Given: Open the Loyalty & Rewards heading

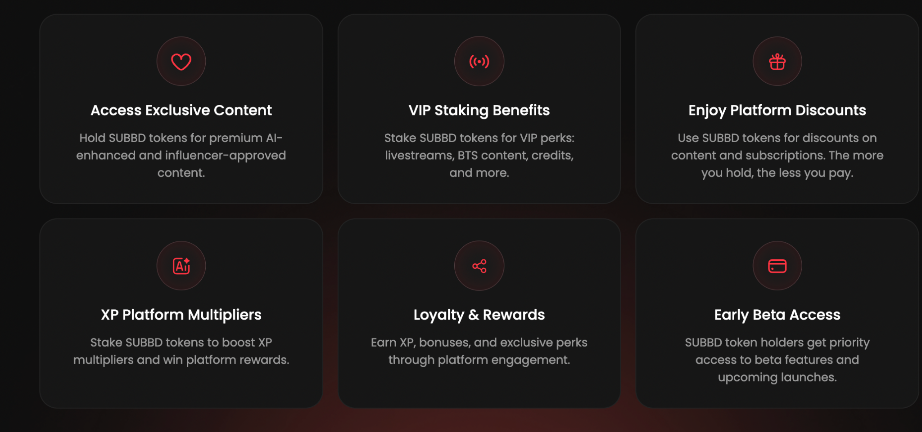Looking at the screenshot, I should [x=479, y=315].
